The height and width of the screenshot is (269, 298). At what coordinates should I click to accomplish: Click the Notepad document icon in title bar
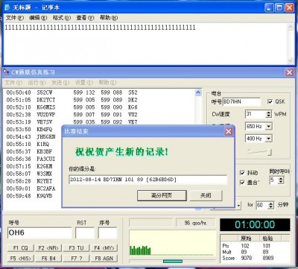click(x=7, y=7)
